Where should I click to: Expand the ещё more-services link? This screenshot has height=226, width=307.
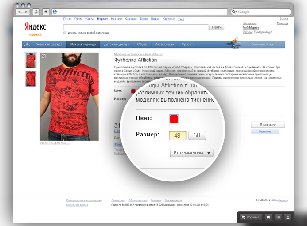[x=181, y=19]
